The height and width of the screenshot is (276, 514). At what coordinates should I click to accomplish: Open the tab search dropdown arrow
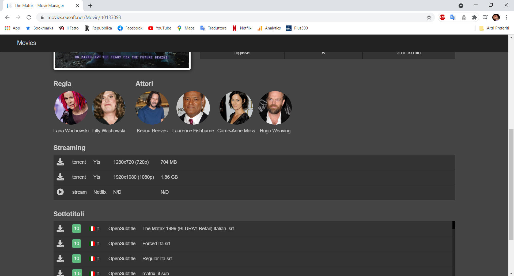(461, 6)
